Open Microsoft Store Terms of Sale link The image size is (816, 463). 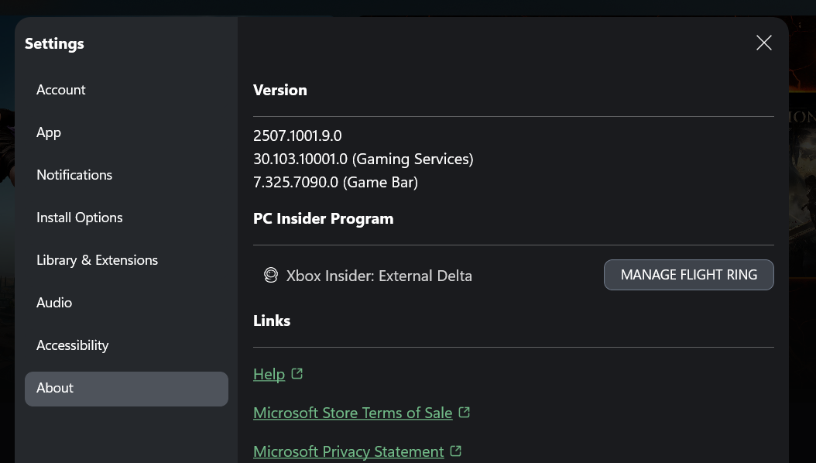(353, 413)
